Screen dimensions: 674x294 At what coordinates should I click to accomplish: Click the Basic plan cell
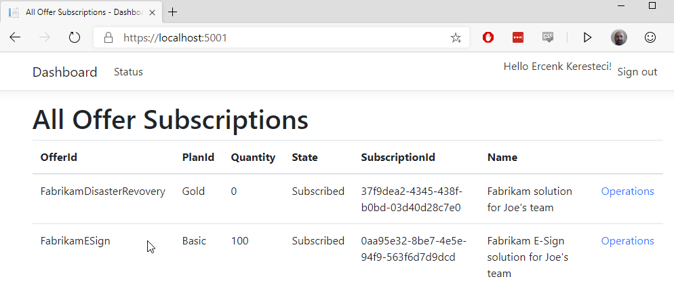coord(195,240)
